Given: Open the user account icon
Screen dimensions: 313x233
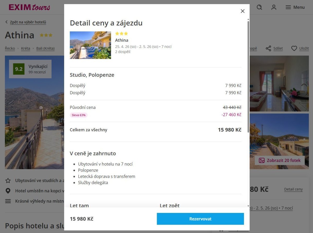Looking at the screenshot, I should (274, 7).
